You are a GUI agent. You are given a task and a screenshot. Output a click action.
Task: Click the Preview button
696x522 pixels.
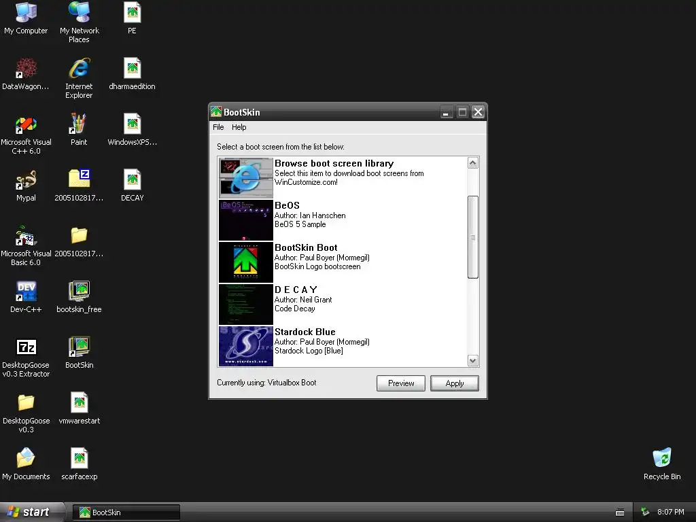pos(401,383)
